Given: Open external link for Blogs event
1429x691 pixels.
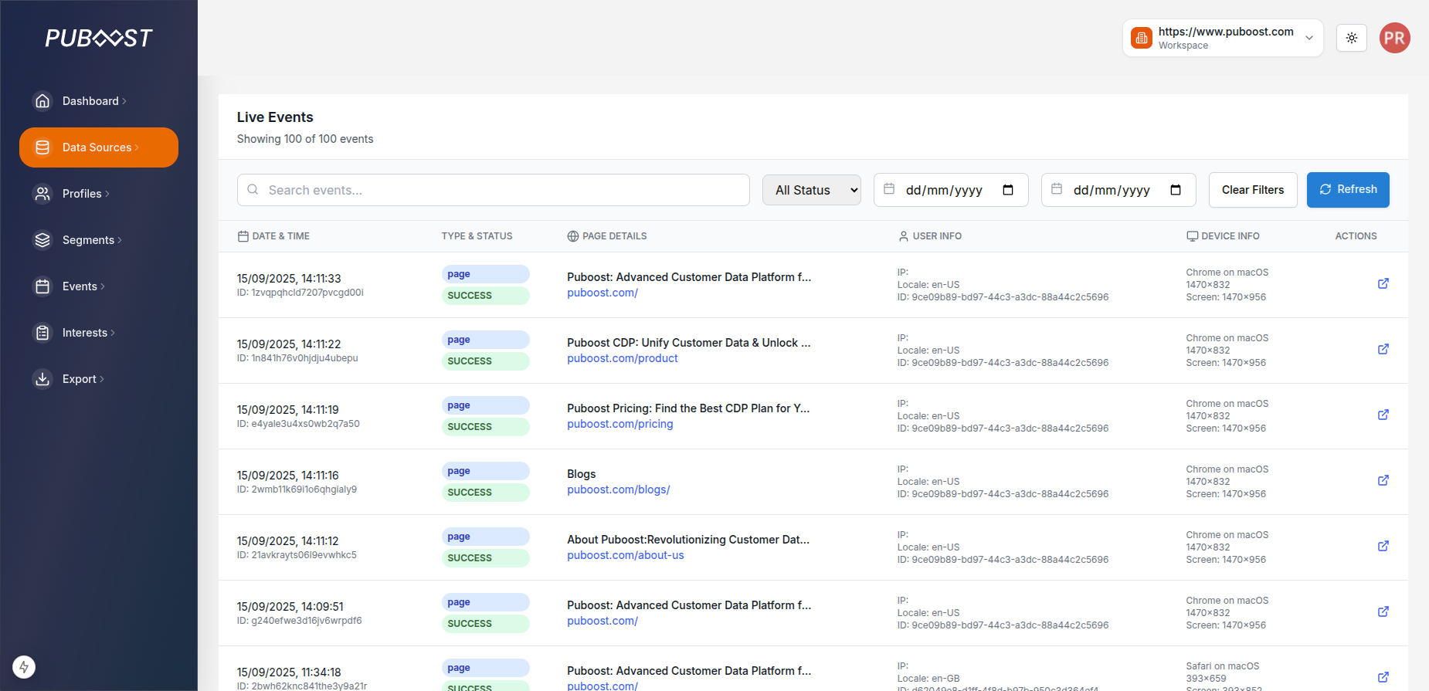Looking at the screenshot, I should click(1383, 480).
